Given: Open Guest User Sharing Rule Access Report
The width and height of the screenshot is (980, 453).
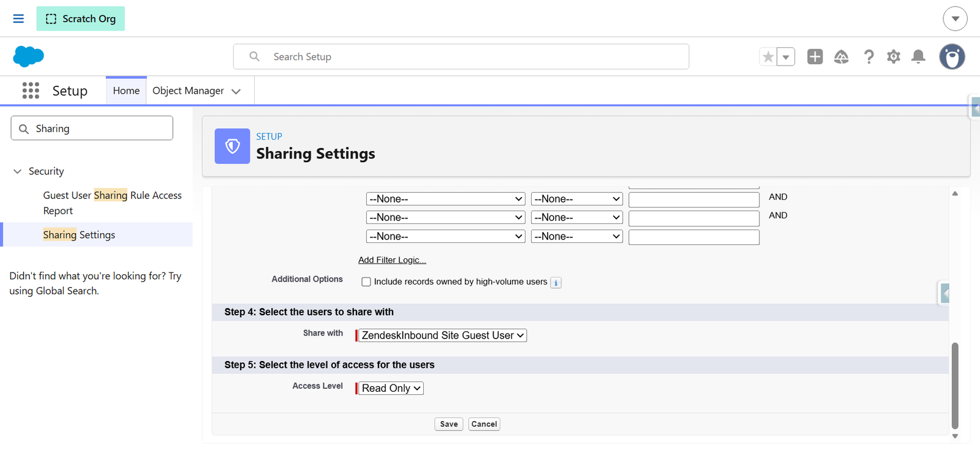Looking at the screenshot, I should point(112,203).
